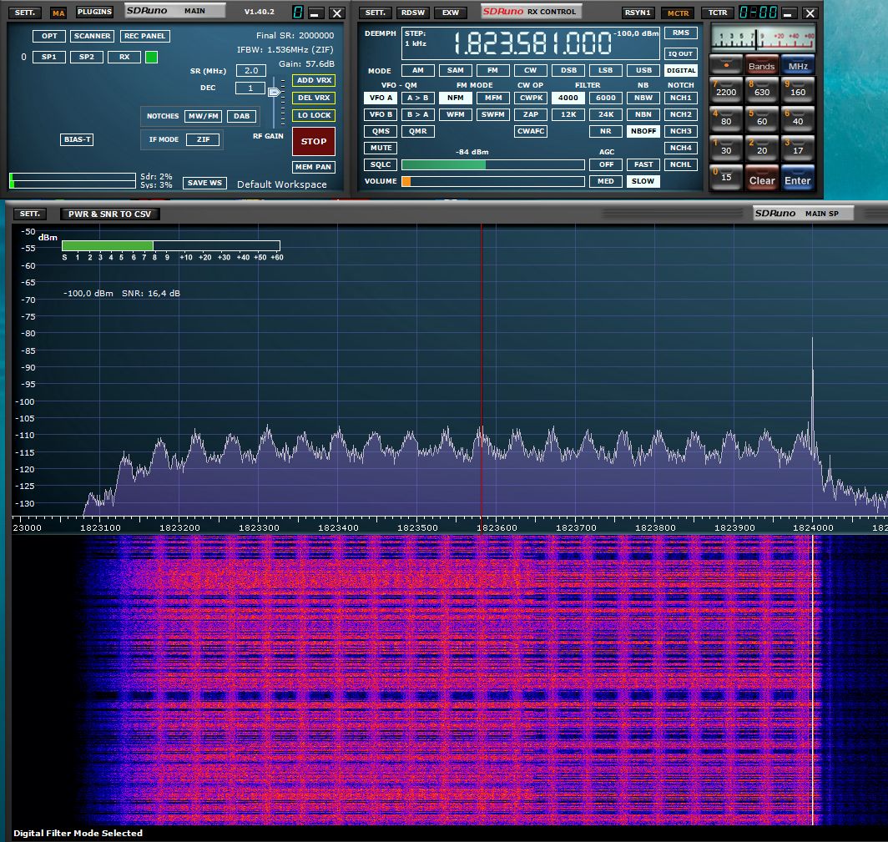Screen dimensions: 888x842
Task: Click the A > B VFO copy button
Action: click(417, 98)
